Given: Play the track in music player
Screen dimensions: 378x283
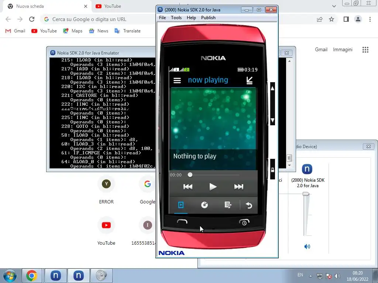Looking at the screenshot, I should point(213,187).
